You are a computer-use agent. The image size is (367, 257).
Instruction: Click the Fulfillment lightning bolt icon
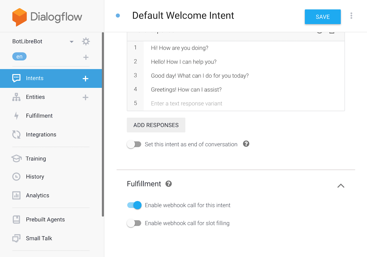(16, 116)
